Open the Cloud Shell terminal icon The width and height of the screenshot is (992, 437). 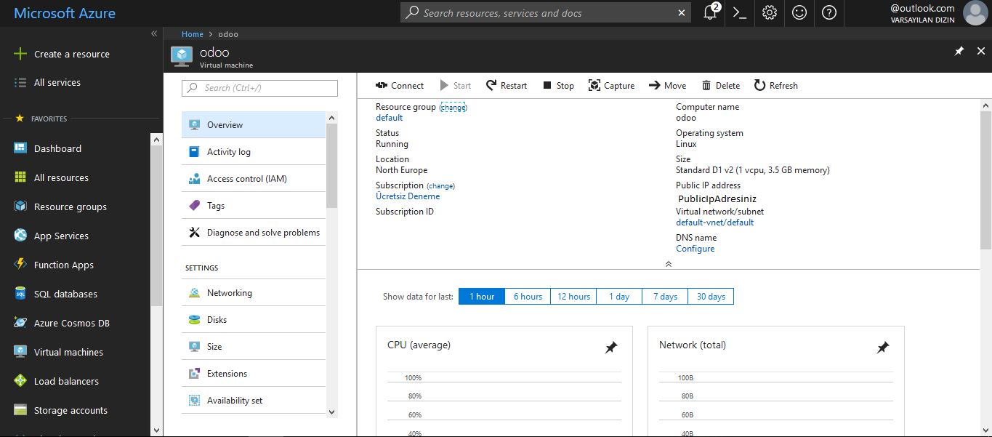click(x=740, y=12)
